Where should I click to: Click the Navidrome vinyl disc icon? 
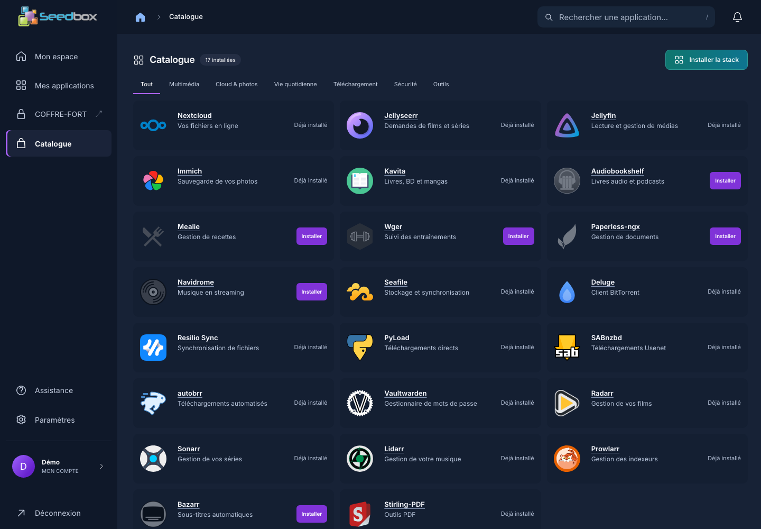tap(153, 292)
